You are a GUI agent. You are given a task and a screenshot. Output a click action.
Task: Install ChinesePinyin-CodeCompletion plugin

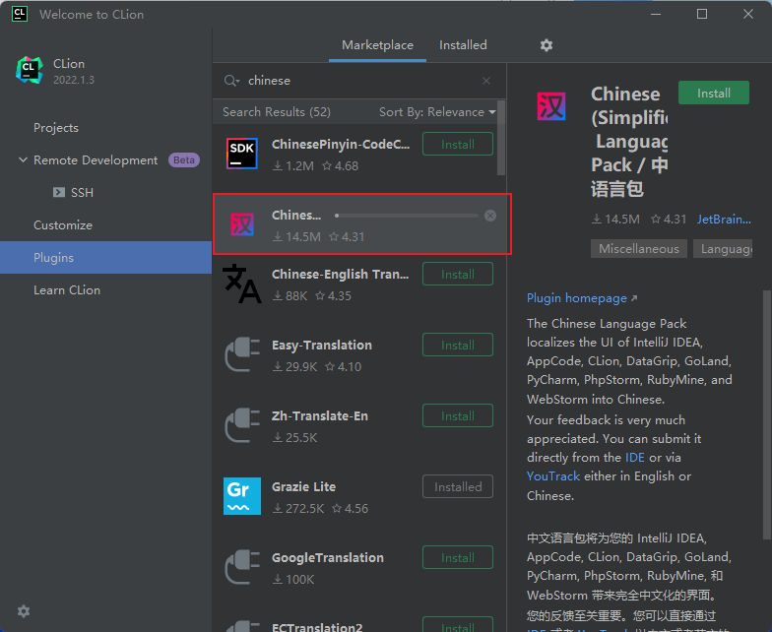(457, 144)
